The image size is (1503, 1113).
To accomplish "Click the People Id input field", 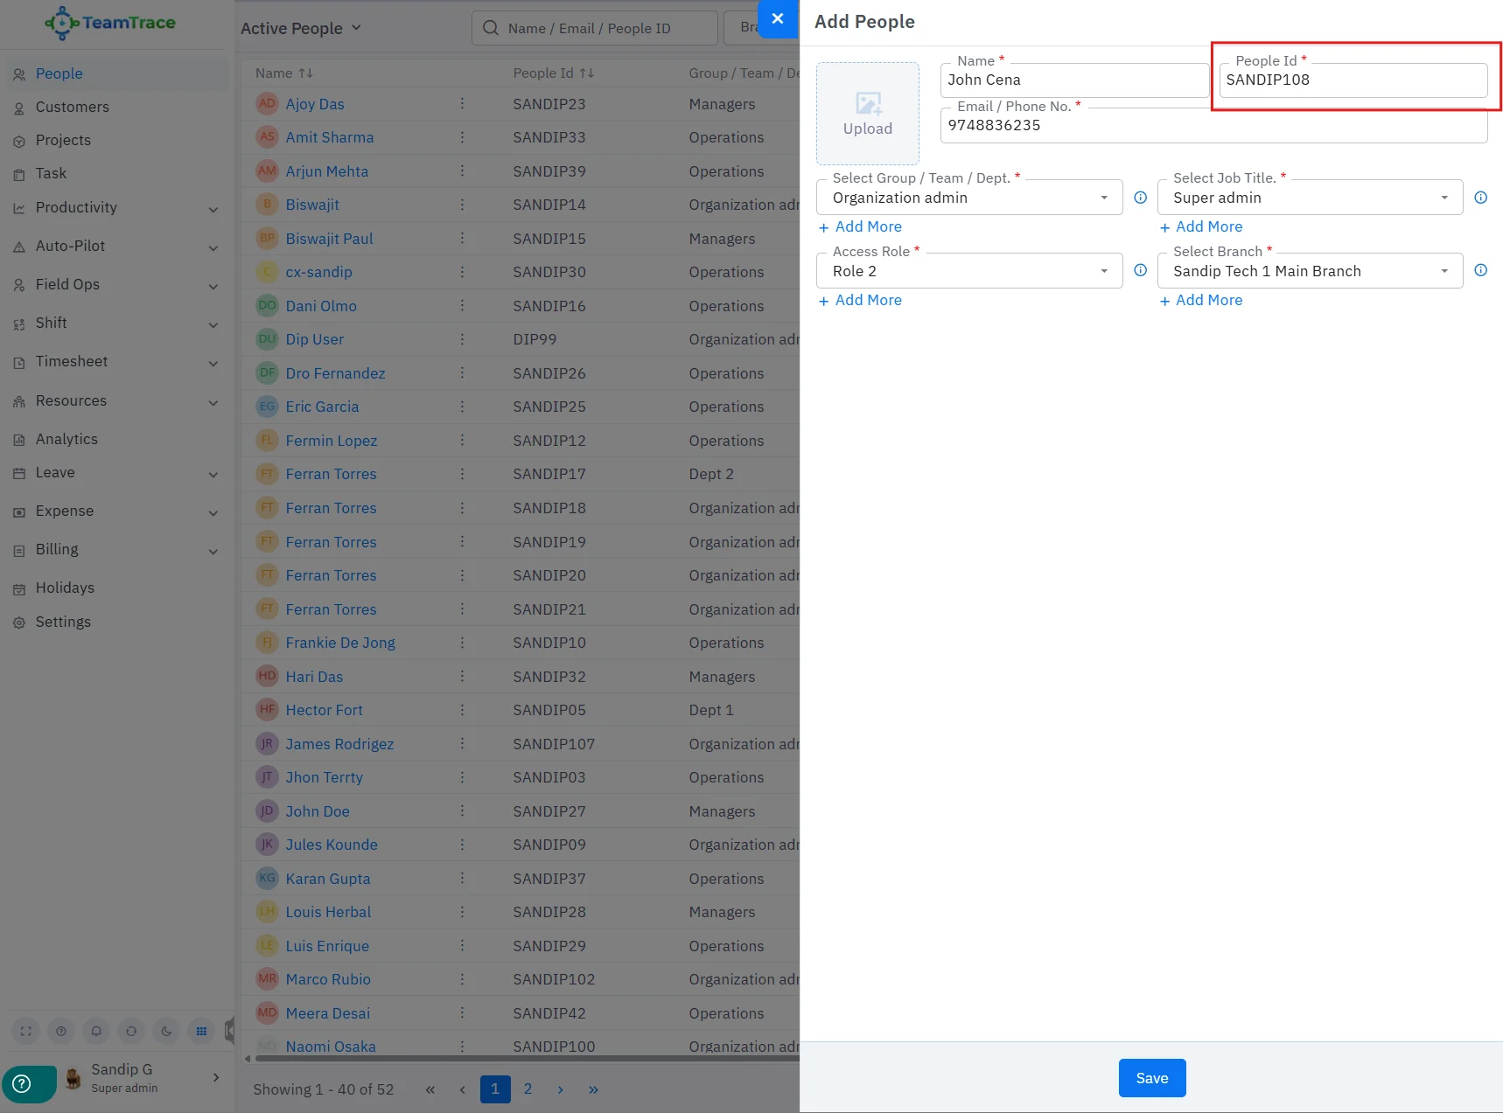I will tap(1352, 80).
